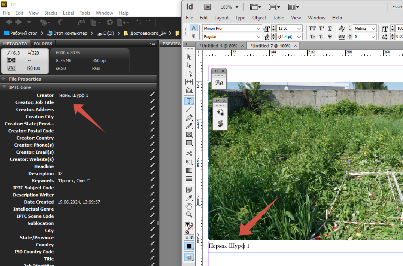Choose the Gradient Swatch tool
This screenshot has height=266, width=403.
[189, 170]
